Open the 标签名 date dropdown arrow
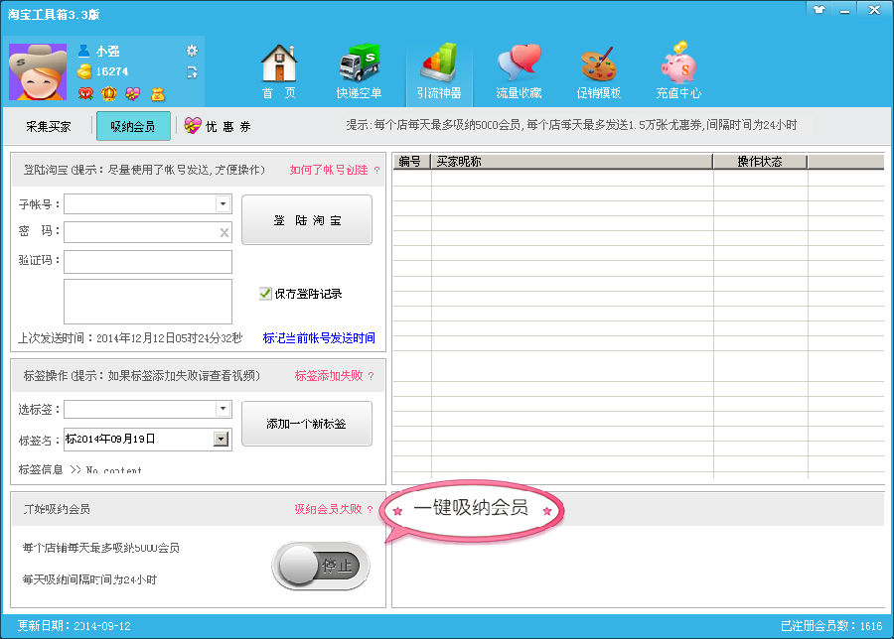 (x=222, y=439)
